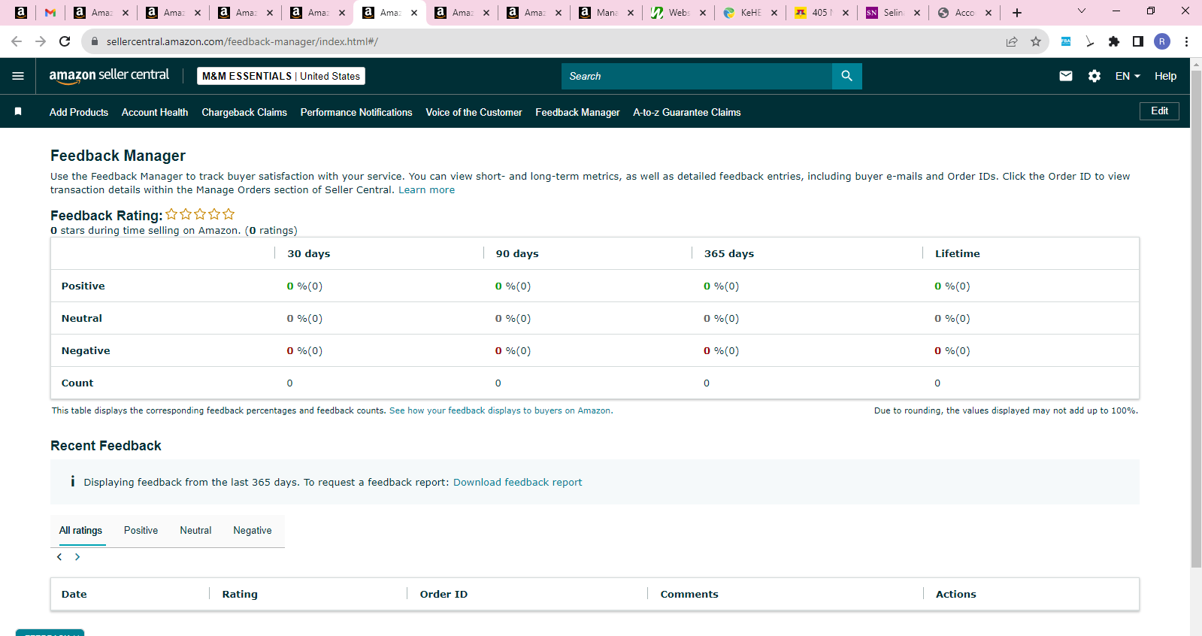Open the Seller Central hamburger menu

pos(18,76)
